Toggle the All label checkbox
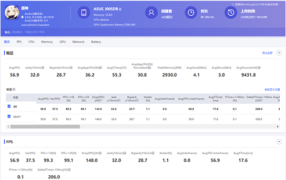 9,106
